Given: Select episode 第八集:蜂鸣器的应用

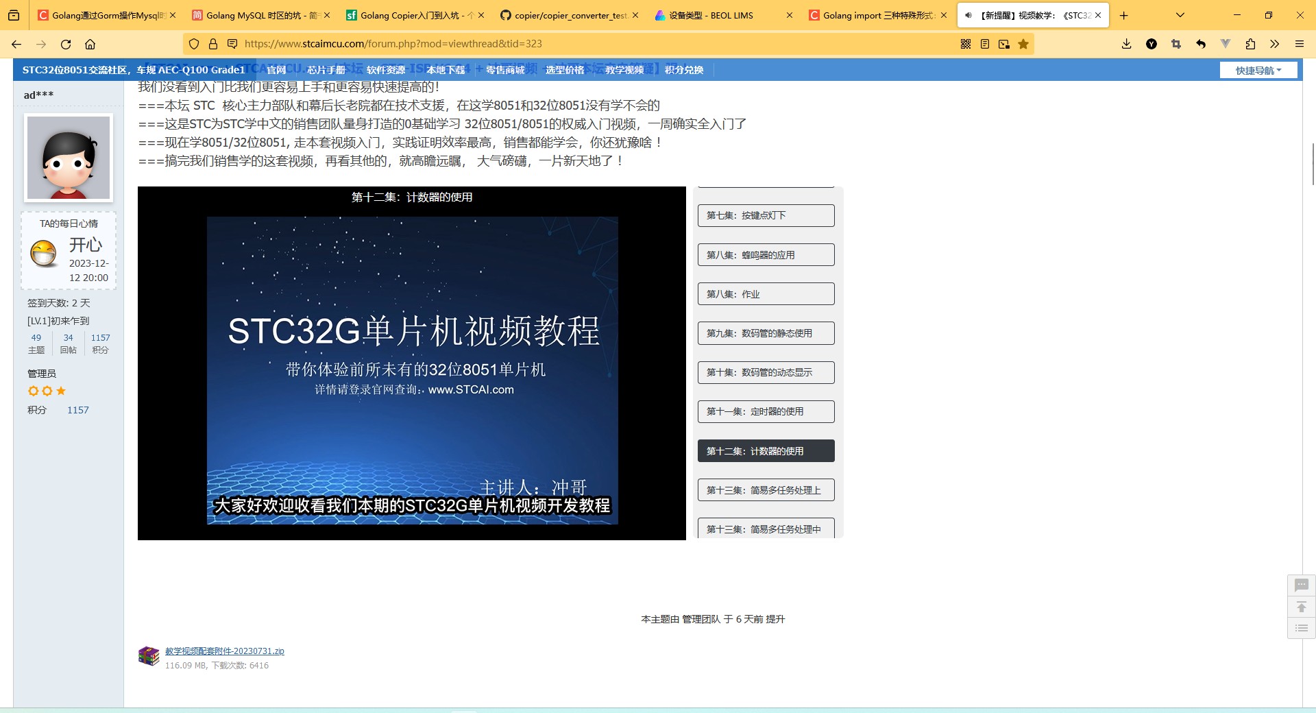Looking at the screenshot, I should (x=766, y=254).
